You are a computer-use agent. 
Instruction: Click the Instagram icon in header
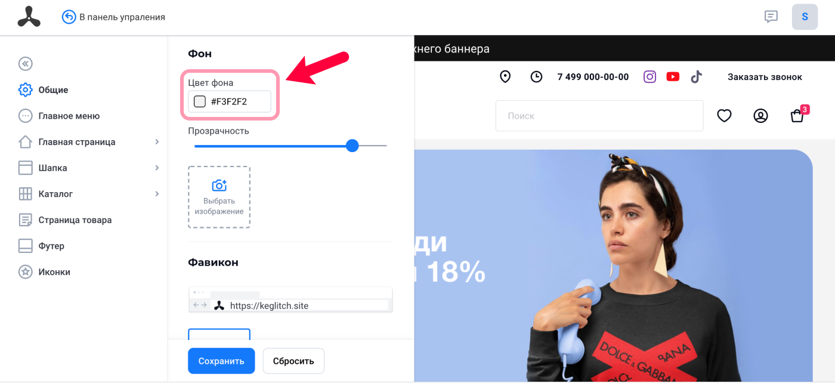(x=650, y=76)
